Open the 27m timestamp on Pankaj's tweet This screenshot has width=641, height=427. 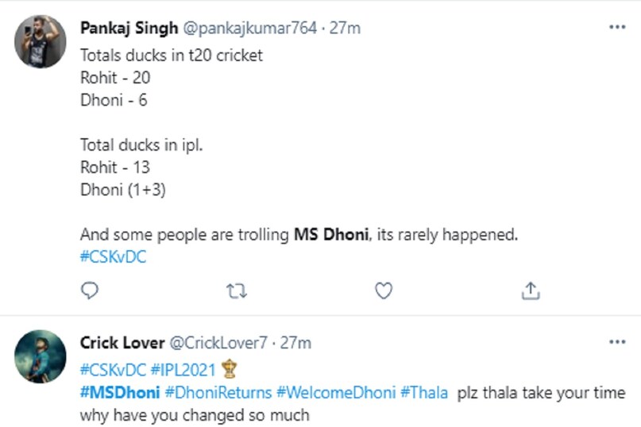[345, 28]
